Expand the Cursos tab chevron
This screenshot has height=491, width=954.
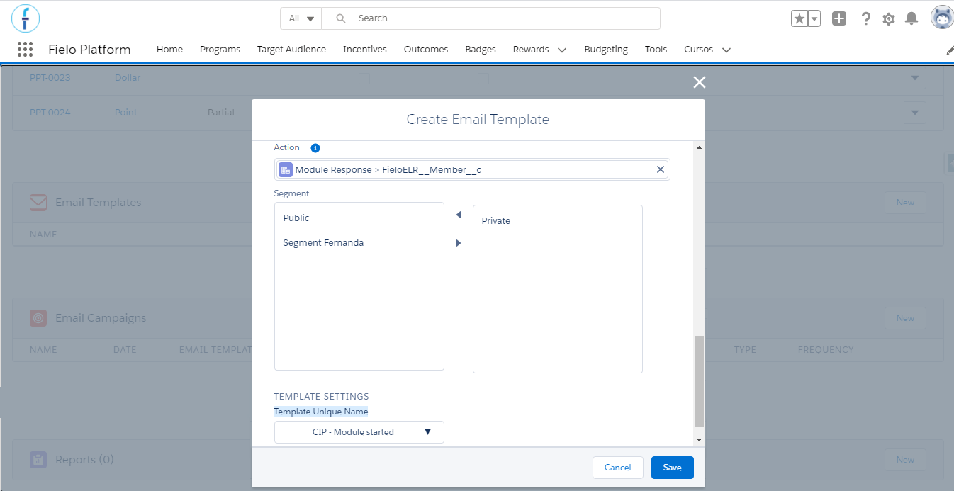coord(726,50)
